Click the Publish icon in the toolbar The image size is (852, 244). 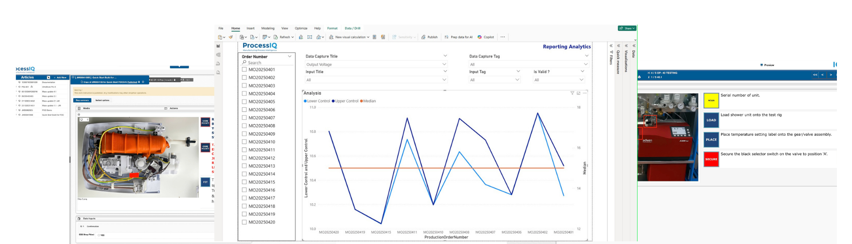pos(423,37)
